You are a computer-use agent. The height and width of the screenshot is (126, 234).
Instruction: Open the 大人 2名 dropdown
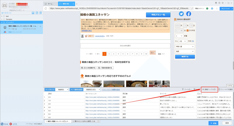click(183, 41)
